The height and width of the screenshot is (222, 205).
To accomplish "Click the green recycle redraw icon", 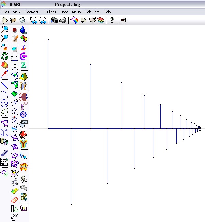I will tap(4, 56).
